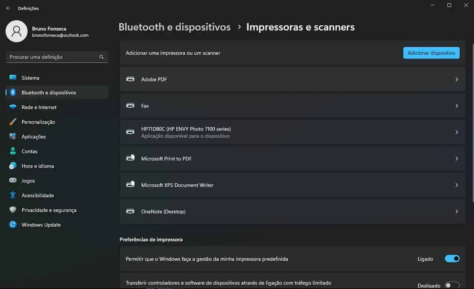Go to Contas settings

(57, 151)
